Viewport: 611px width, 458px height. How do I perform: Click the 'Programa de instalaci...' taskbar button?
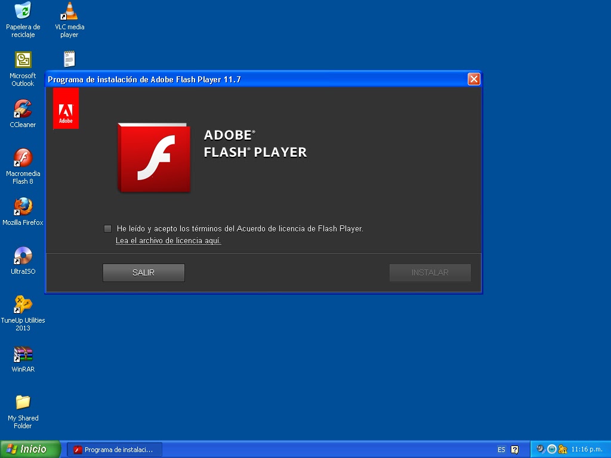click(114, 450)
